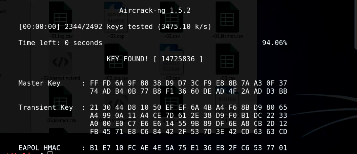
Task: Click the terminal prompt cursor at bottom
Action: click(x=50, y=153)
